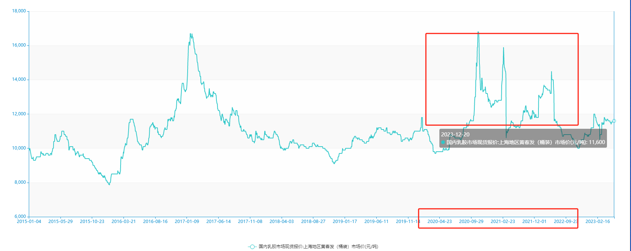Click the x-axis label 2018-08-27

(x=313, y=221)
